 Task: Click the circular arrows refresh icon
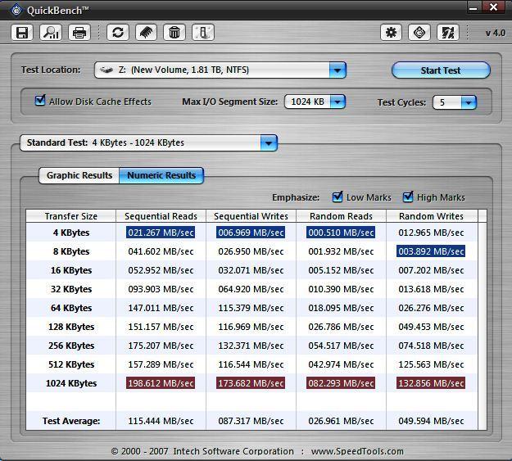click(118, 33)
